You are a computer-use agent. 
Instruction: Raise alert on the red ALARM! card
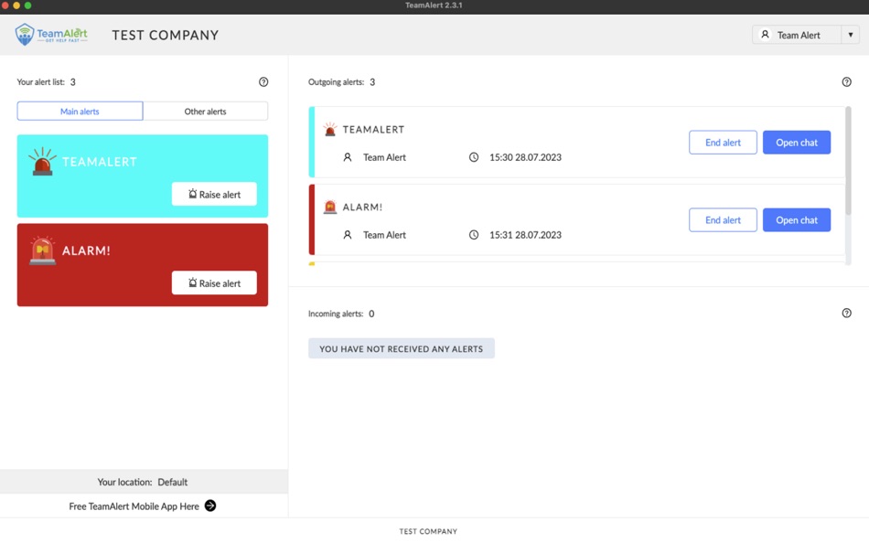tap(214, 282)
